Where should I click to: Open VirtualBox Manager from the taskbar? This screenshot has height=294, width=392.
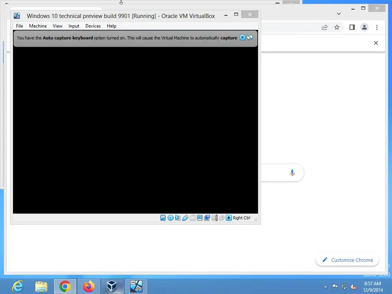click(112, 286)
